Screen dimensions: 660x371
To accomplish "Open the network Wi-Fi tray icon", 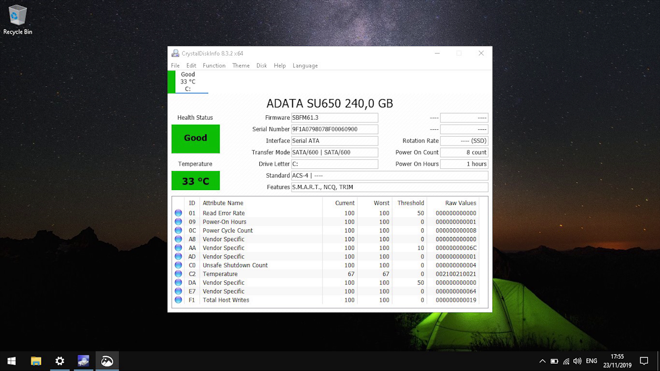I will (566, 361).
